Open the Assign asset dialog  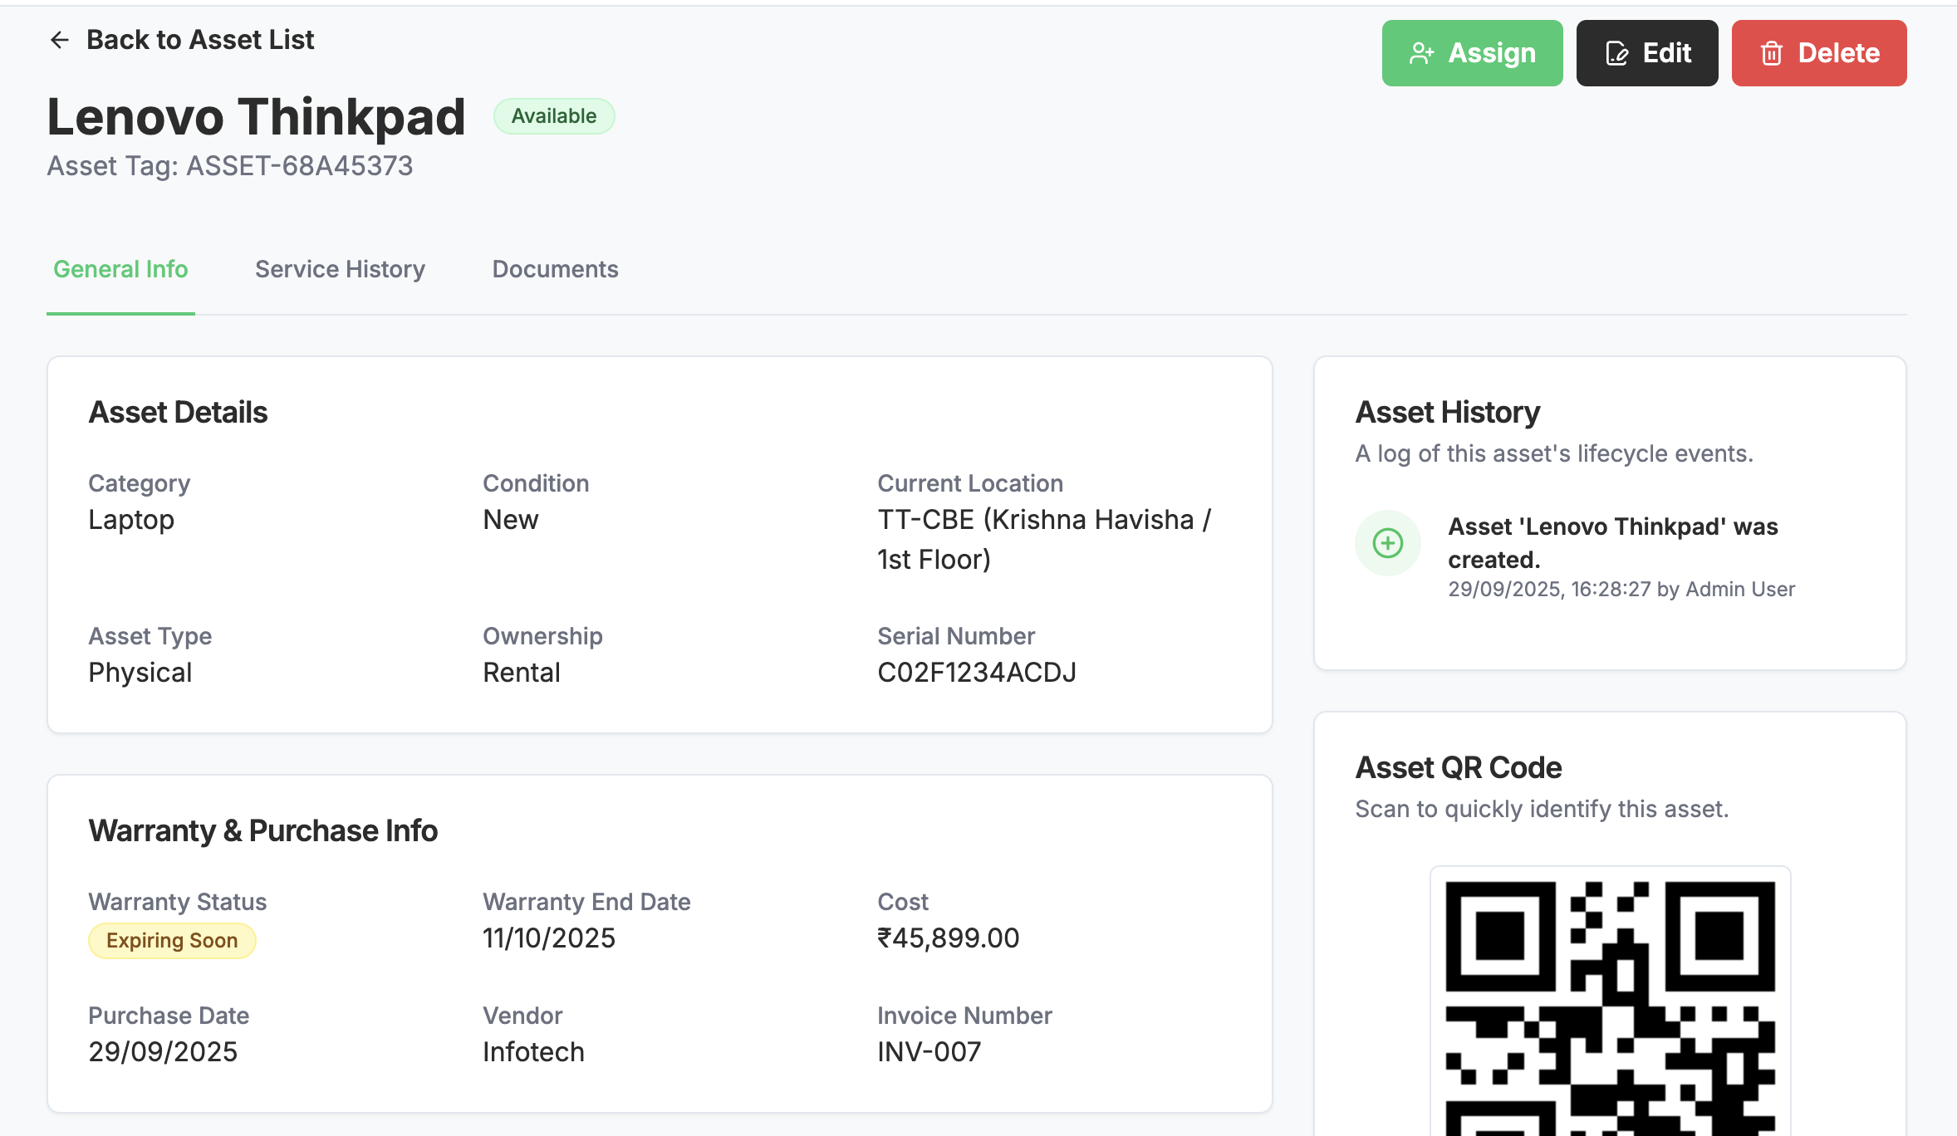click(x=1472, y=53)
